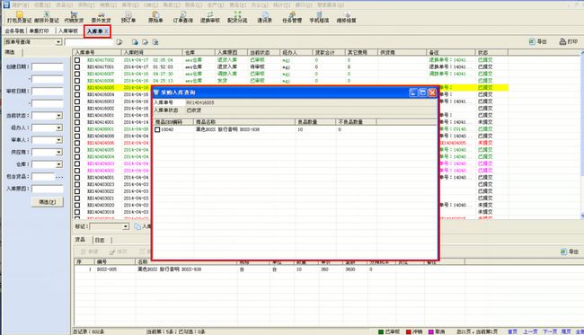Click the first 创建日期 input field
The image size is (584, 335).
click(x=48, y=67)
